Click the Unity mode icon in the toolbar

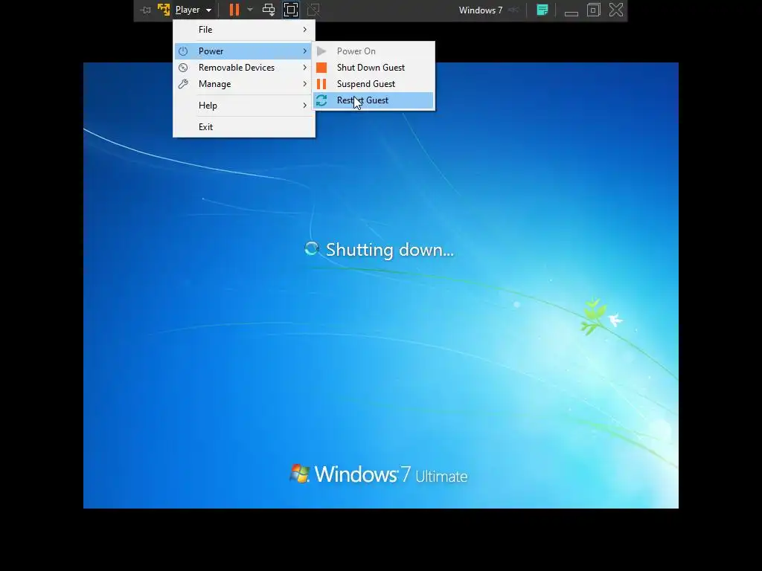[x=313, y=10]
